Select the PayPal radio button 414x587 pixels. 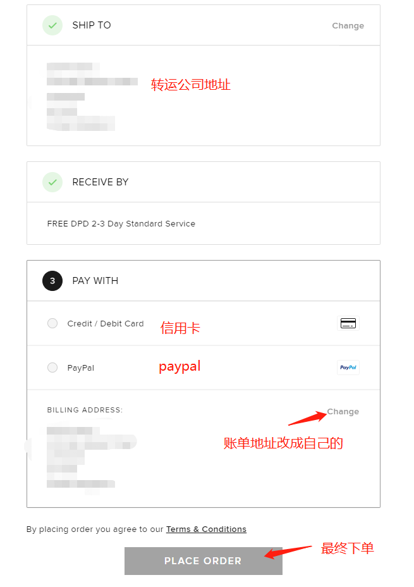pos(52,368)
